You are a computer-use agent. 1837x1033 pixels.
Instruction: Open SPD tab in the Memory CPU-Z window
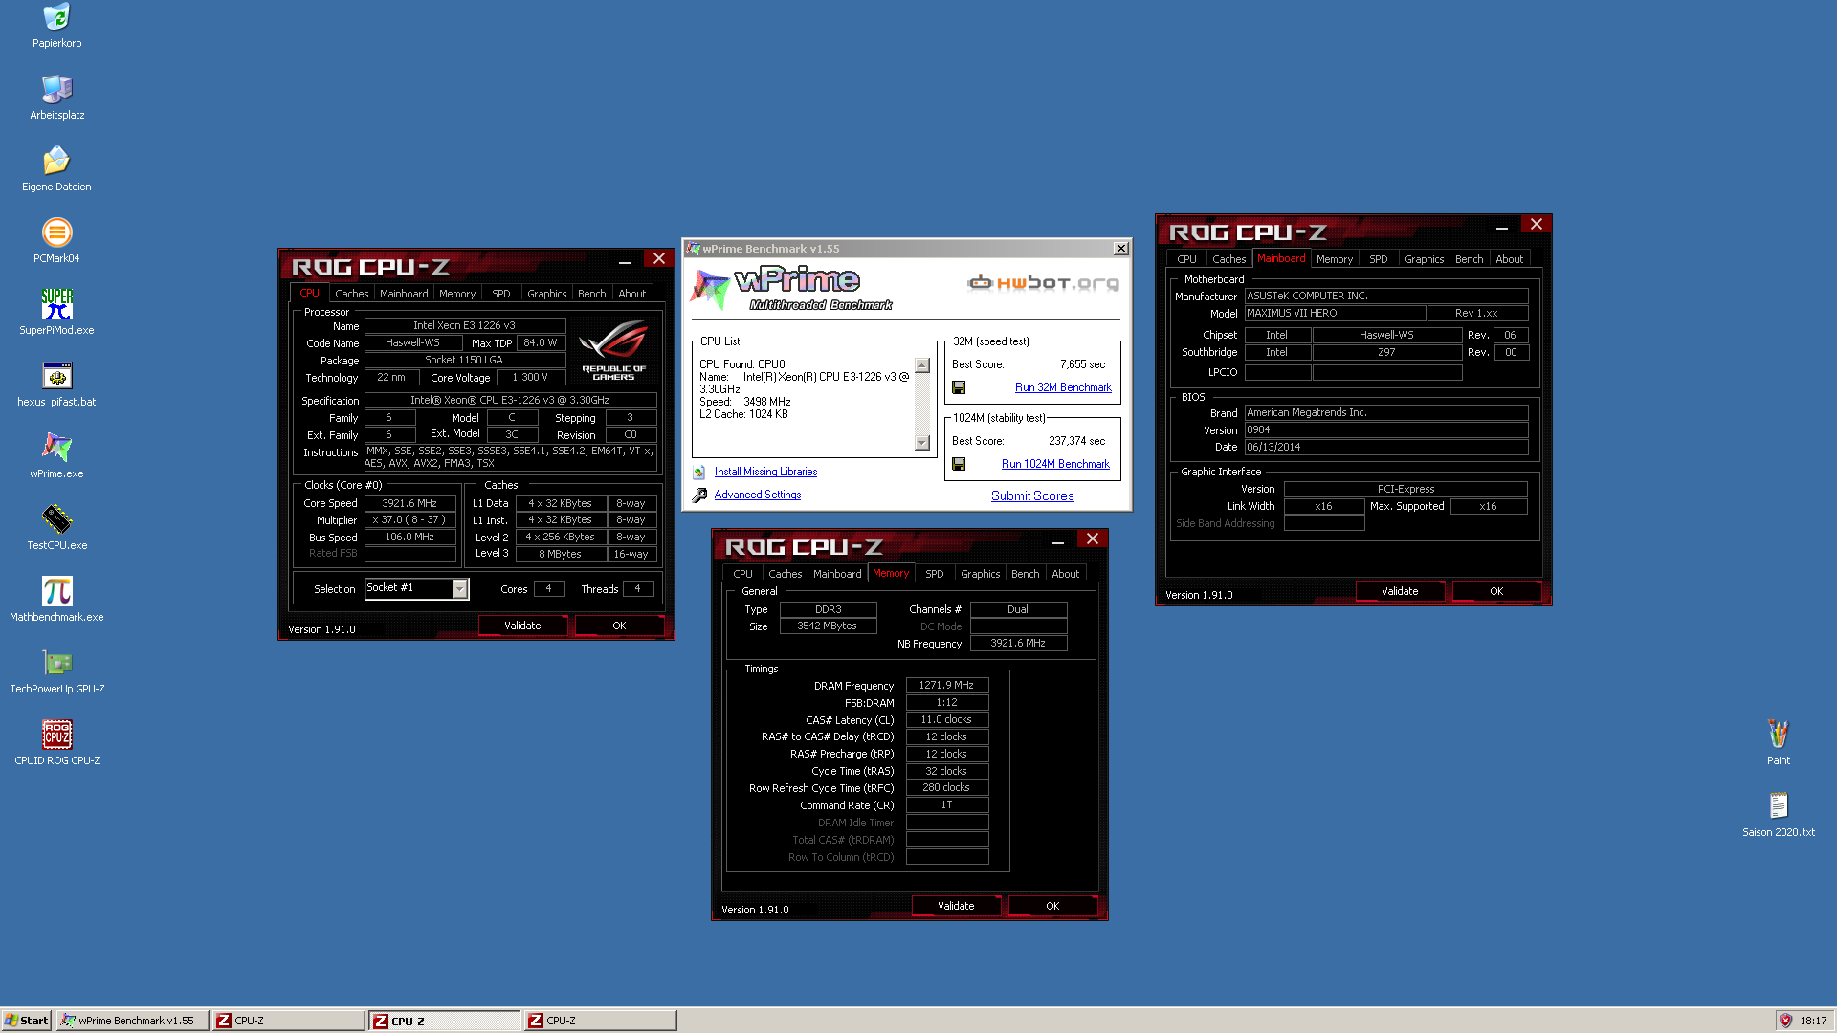pos(935,574)
